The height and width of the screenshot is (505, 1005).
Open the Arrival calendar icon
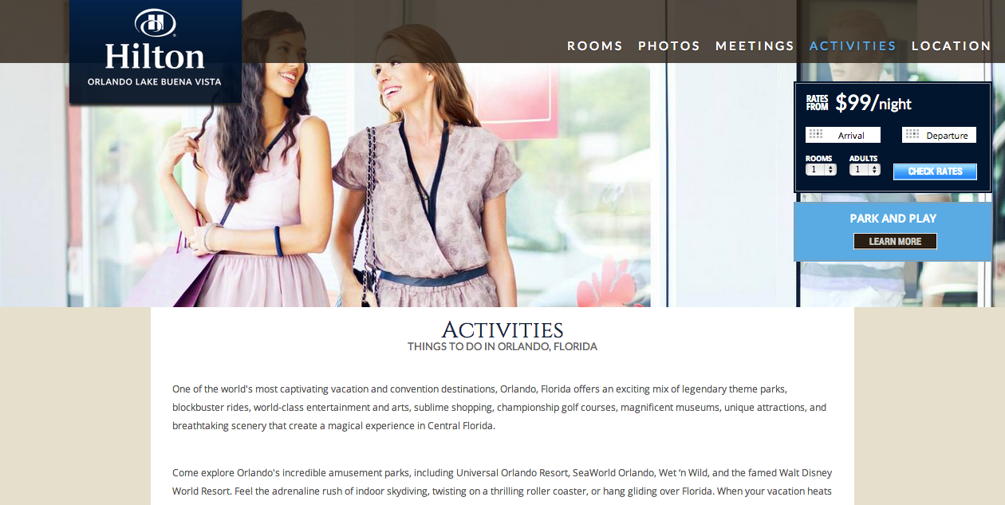tap(815, 134)
